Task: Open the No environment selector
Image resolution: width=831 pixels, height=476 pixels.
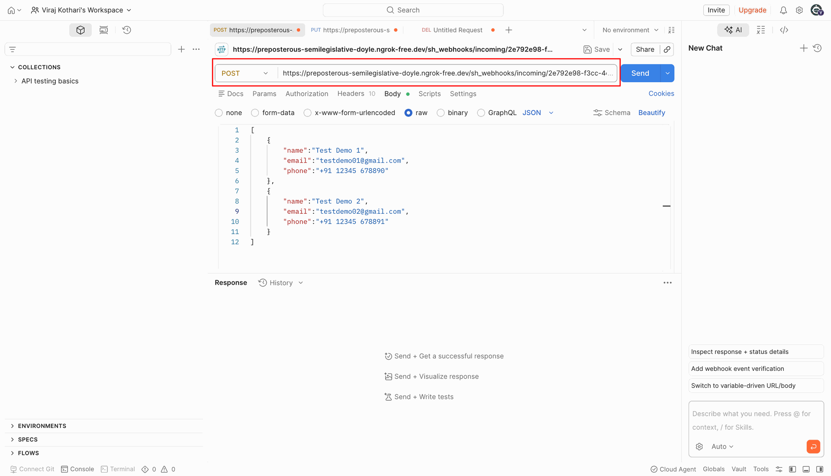Action: 630,30
